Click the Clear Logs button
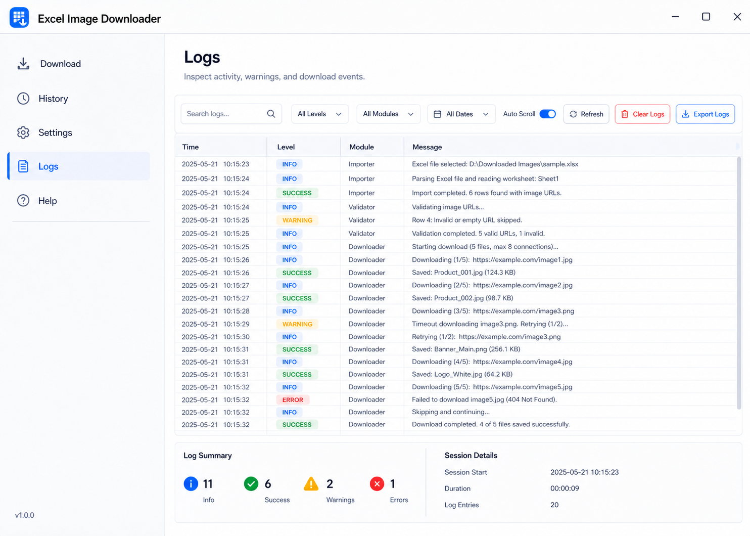This screenshot has width=750, height=536. click(642, 114)
